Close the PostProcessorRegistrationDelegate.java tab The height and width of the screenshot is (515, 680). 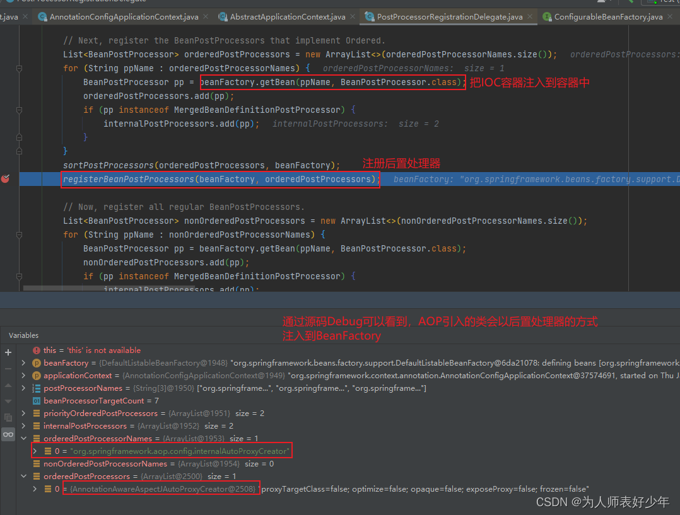(x=530, y=16)
